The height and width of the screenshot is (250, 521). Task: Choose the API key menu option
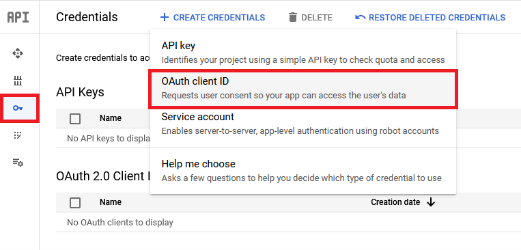303,52
